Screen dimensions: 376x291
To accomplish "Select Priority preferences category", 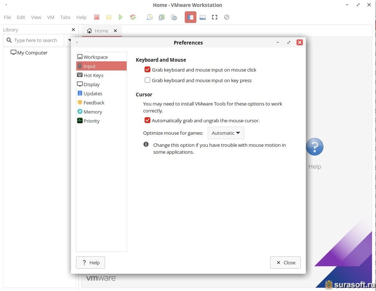I will tap(101, 120).
